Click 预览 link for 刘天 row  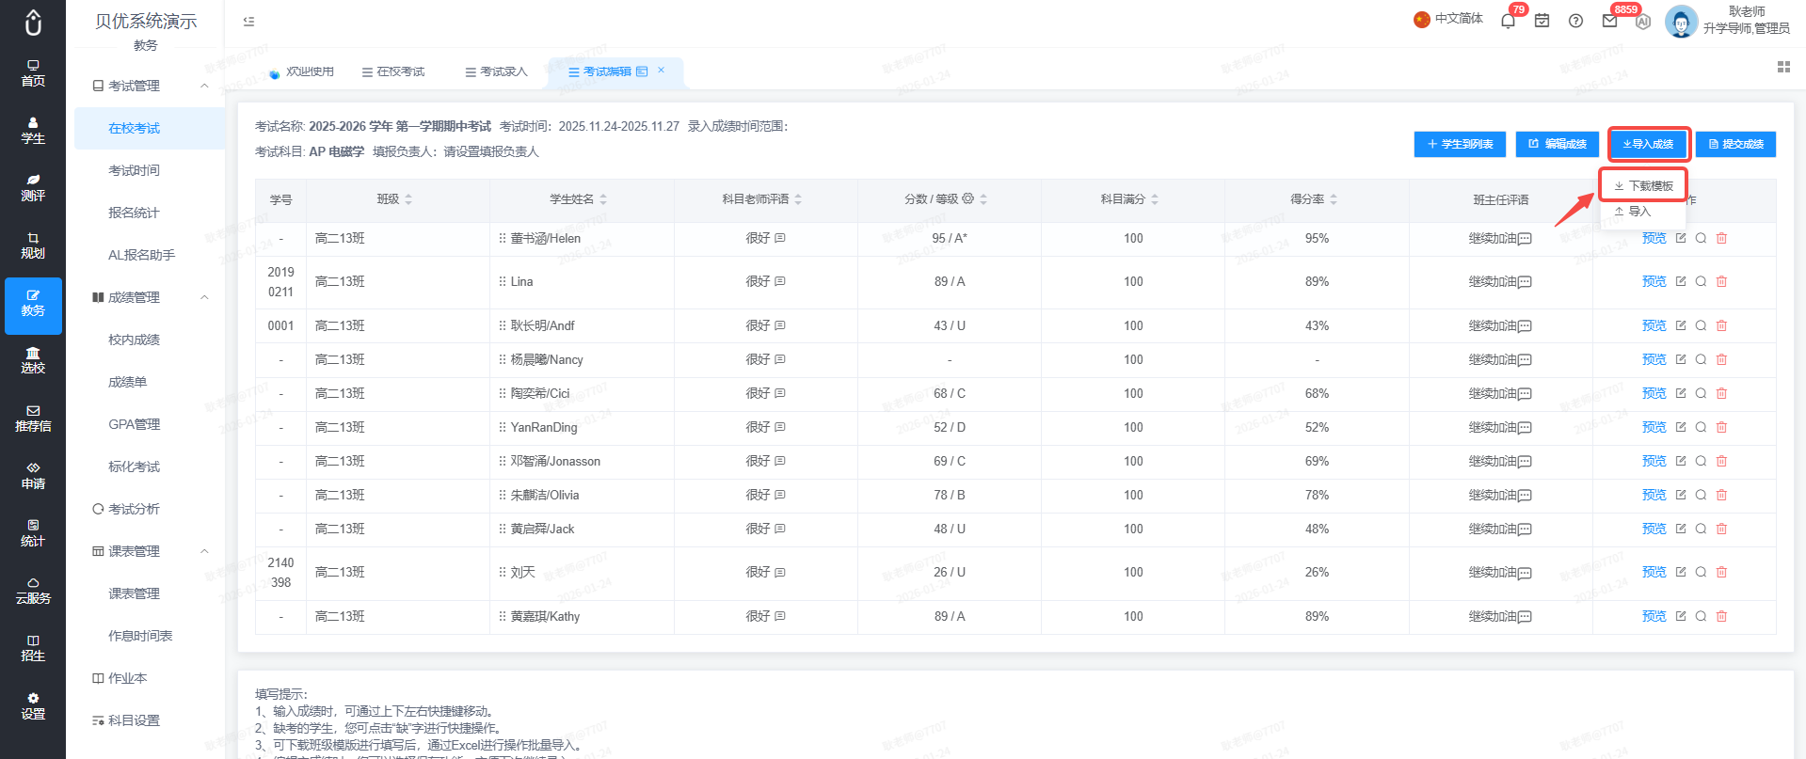click(1654, 572)
